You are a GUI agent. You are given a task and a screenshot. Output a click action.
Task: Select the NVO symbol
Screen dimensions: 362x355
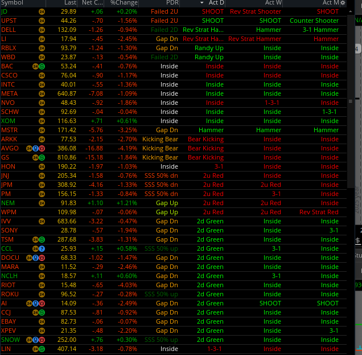pos(8,103)
